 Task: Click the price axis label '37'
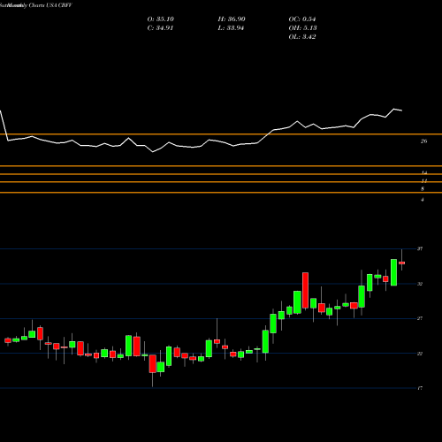[x=420, y=249]
